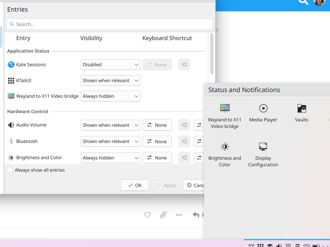Click the Entry column header

(23, 38)
